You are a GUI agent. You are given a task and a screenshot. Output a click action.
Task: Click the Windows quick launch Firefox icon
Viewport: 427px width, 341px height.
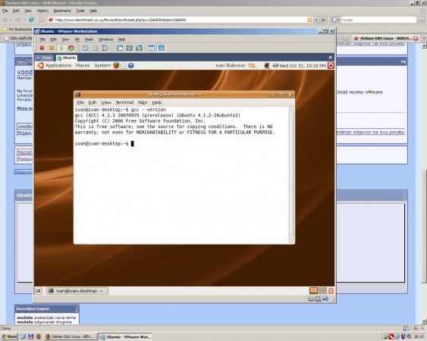39,336
